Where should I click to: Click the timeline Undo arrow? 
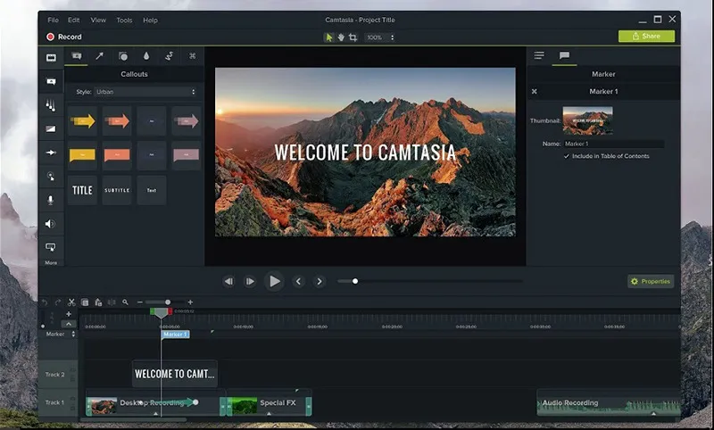tap(45, 302)
